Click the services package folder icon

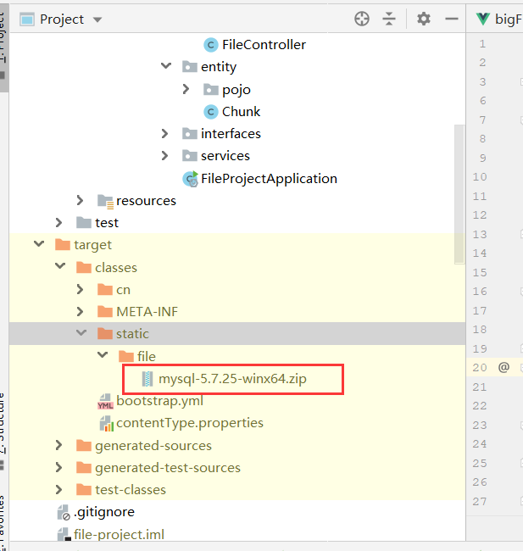[x=189, y=156]
